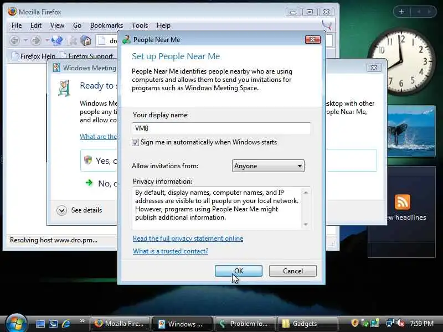Screen dimensions: 443x332
Task: Click the Firefox Back arrow button
Action: point(14,40)
